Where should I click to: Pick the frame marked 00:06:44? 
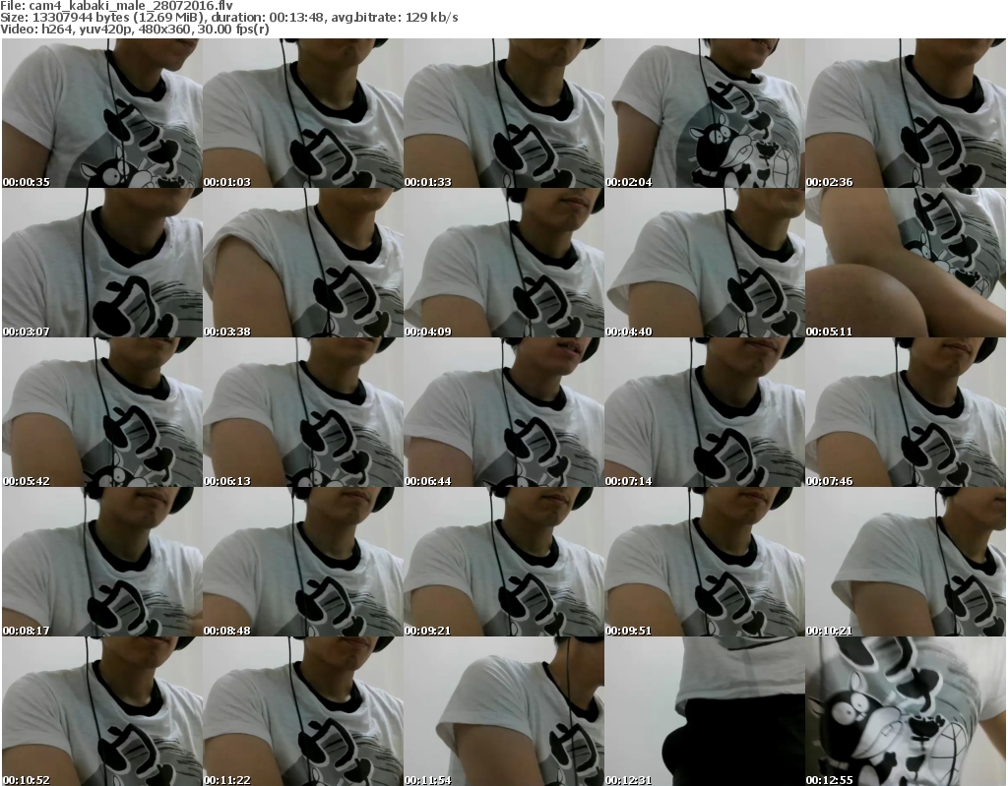click(503, 412)
